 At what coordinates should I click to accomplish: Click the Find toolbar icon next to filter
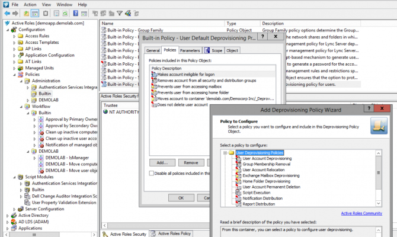[x=128, y=13]
